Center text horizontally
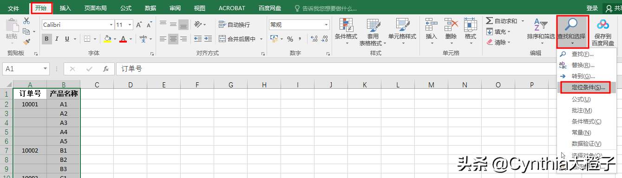 [x=173, y=39]
